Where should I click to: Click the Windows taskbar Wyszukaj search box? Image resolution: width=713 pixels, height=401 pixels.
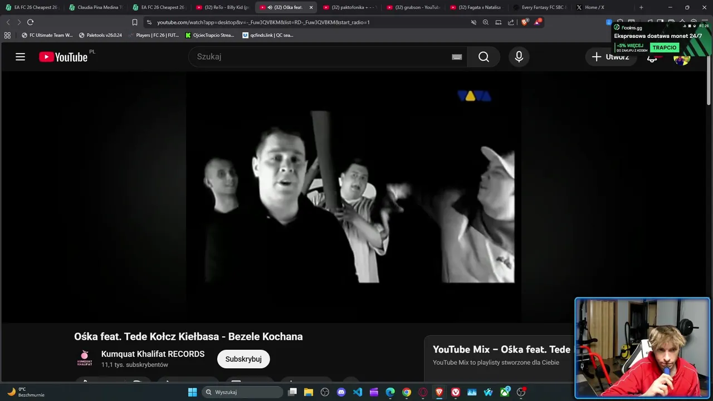pos(242,392)
